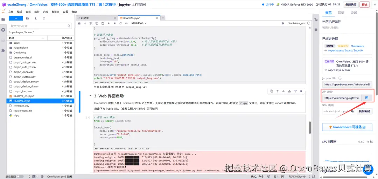Insert cell below icon in cell toolbar
Screen dimensions: 378x179
[295, 91]
